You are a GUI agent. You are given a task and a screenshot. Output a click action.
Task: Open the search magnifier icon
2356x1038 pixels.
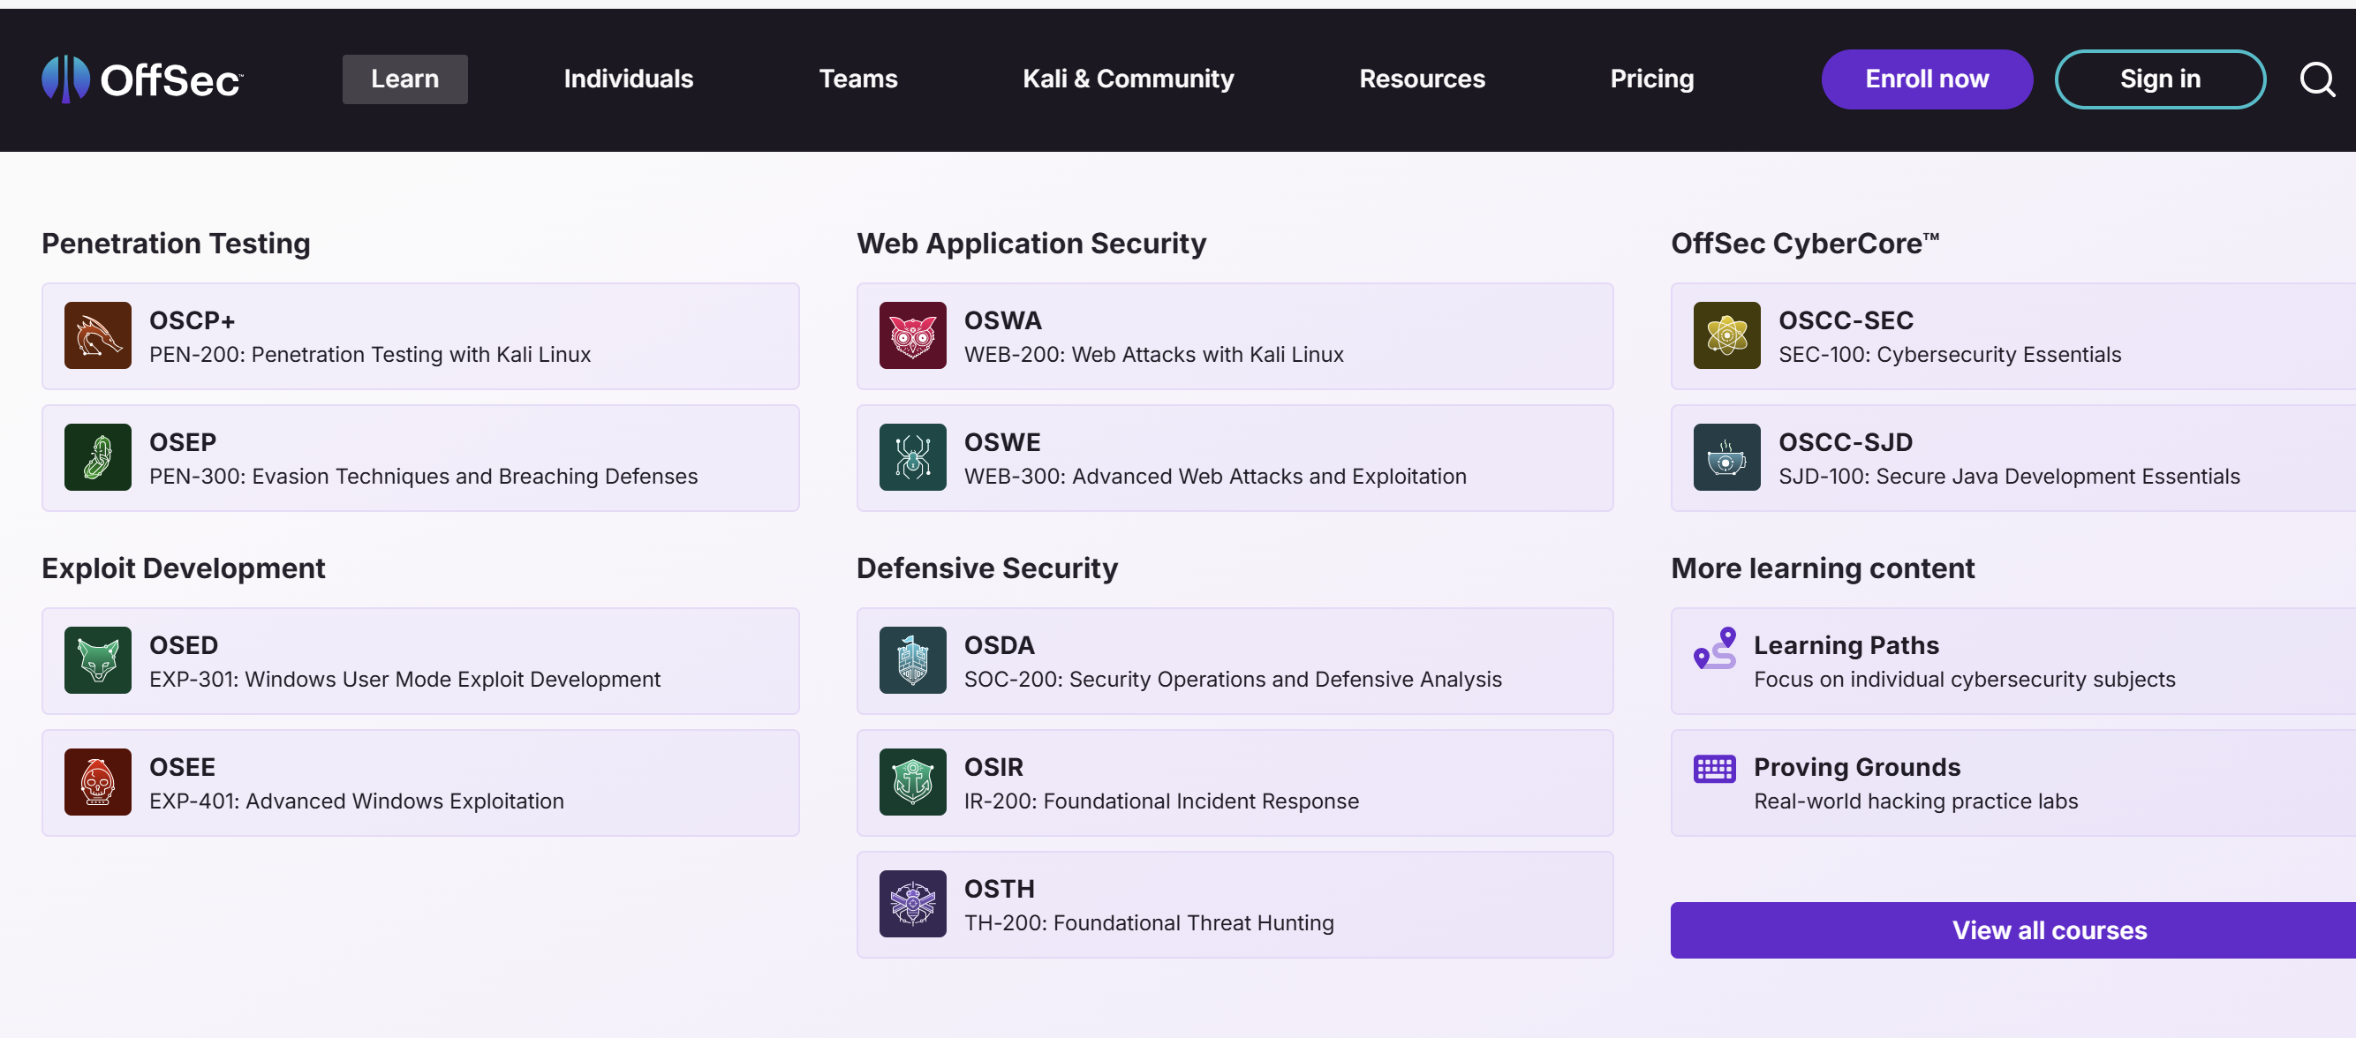[x=2315, y=79]
